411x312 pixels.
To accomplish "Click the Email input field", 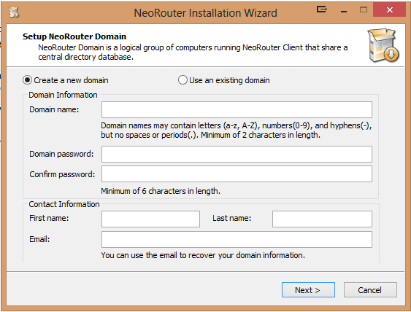I will pyautogui.click(x=237, y=240).
